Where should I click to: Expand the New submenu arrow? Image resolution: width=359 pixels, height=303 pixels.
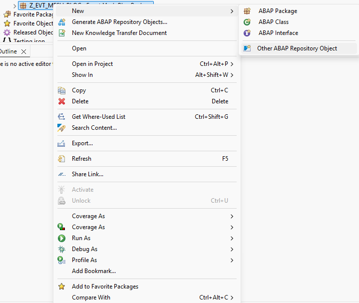coord(232,11)
